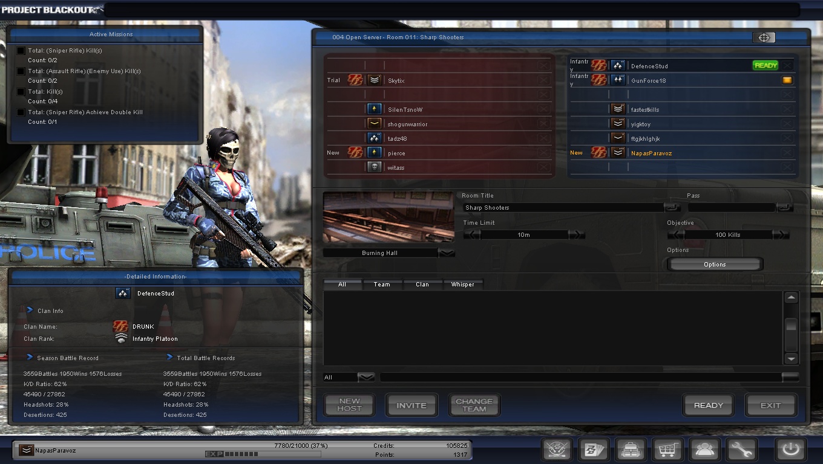
Task: Toggle the Assault Rifle Enemy Use checkbox
Action: point(21,71)
